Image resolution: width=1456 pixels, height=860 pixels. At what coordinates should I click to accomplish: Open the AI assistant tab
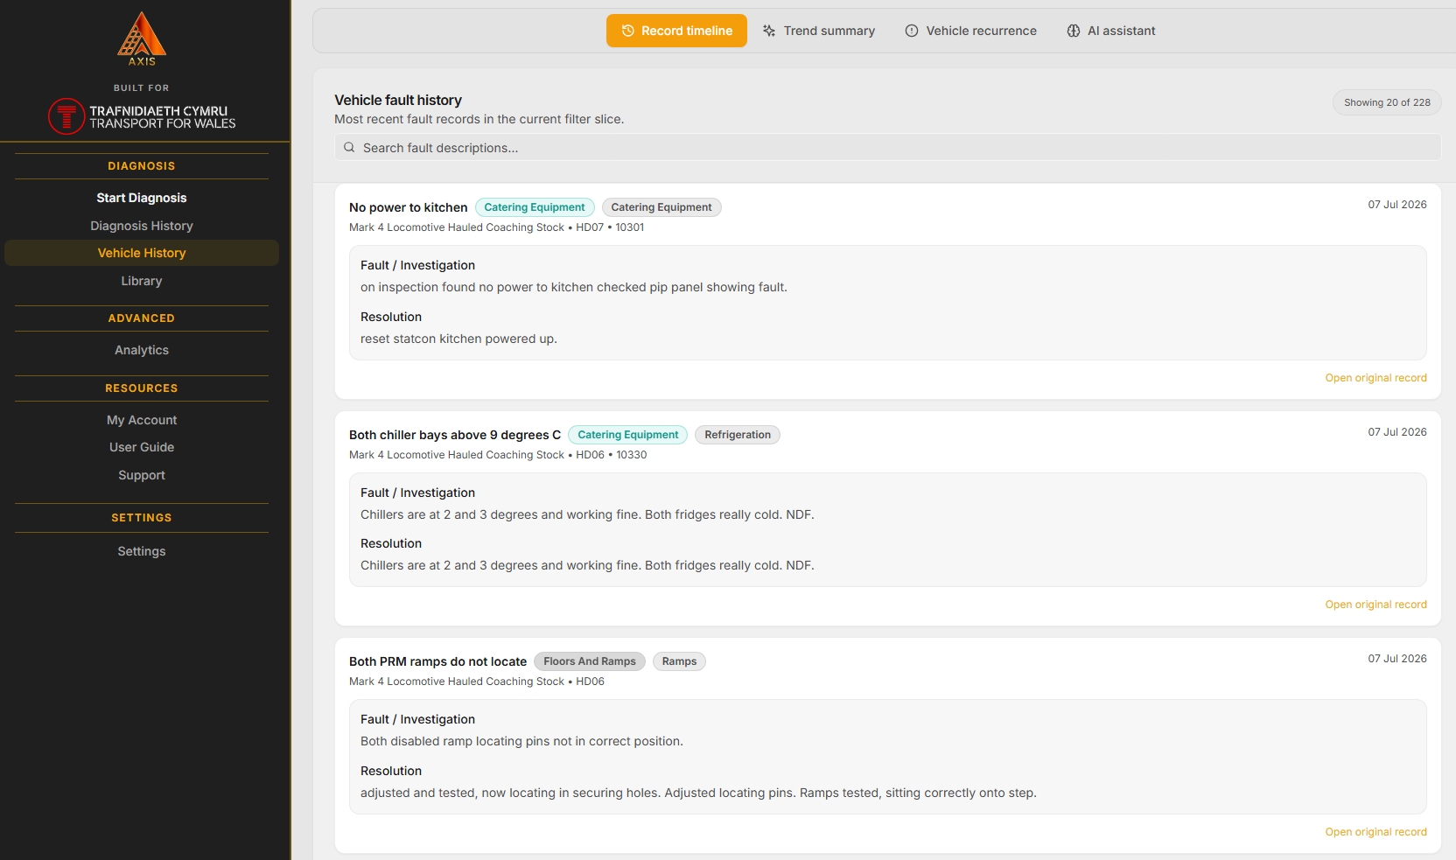click(1111, 31)
